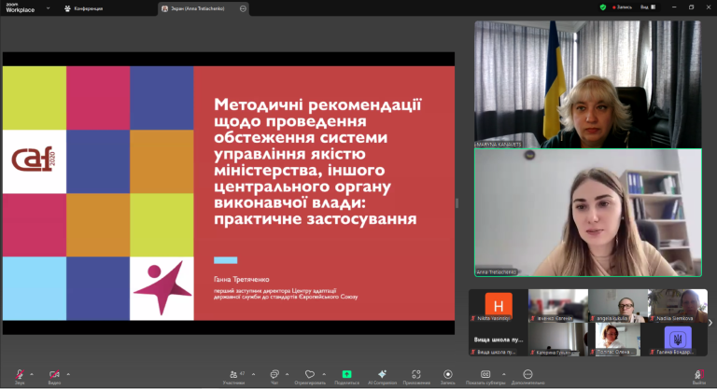
Task: Minimize the Zoom window
Action: click(674, 7)
